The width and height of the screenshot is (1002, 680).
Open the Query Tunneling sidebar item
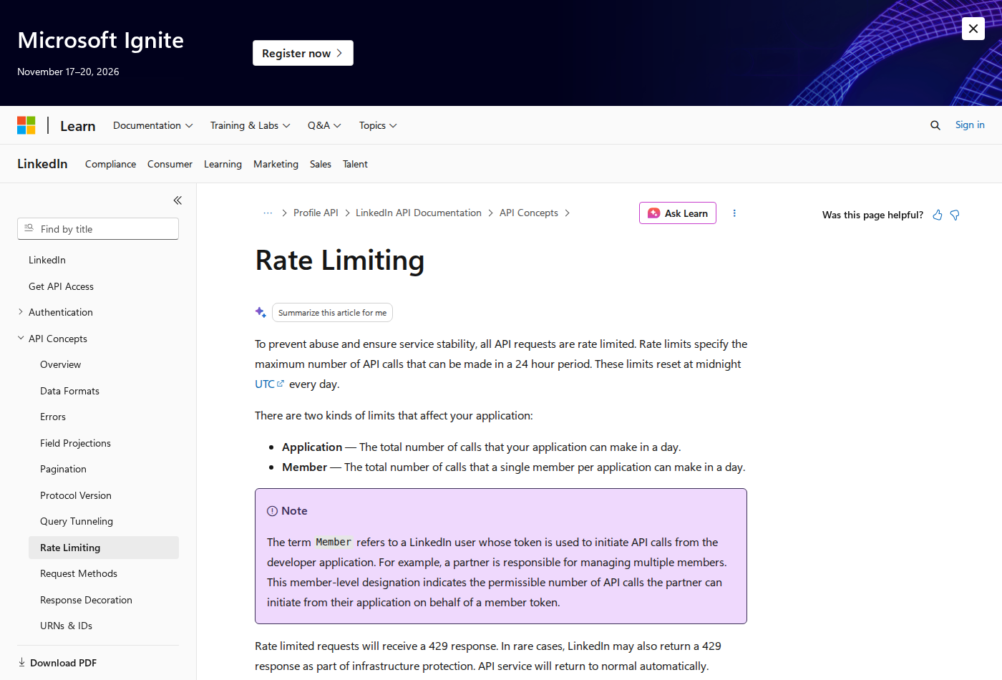coord(77,521)
